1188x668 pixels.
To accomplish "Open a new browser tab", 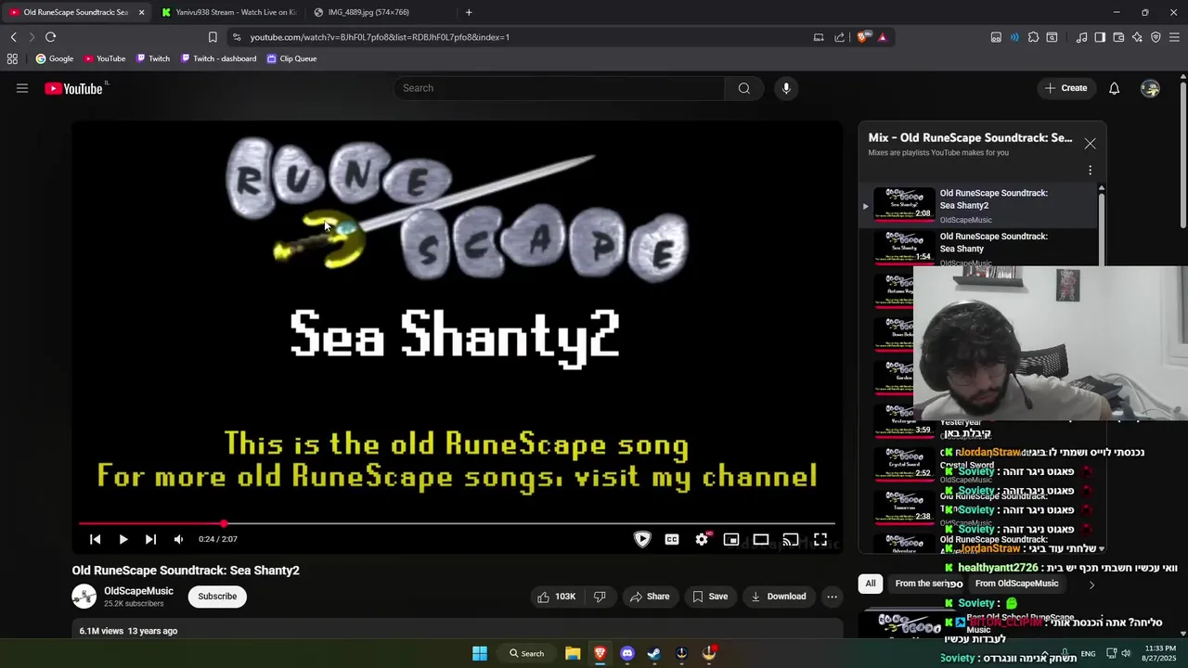I will point(469,12).
